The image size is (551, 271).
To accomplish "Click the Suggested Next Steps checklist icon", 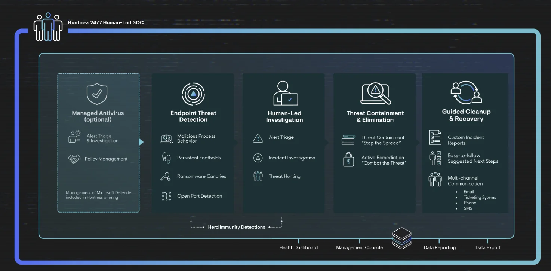I will click(x=435, y=158).
